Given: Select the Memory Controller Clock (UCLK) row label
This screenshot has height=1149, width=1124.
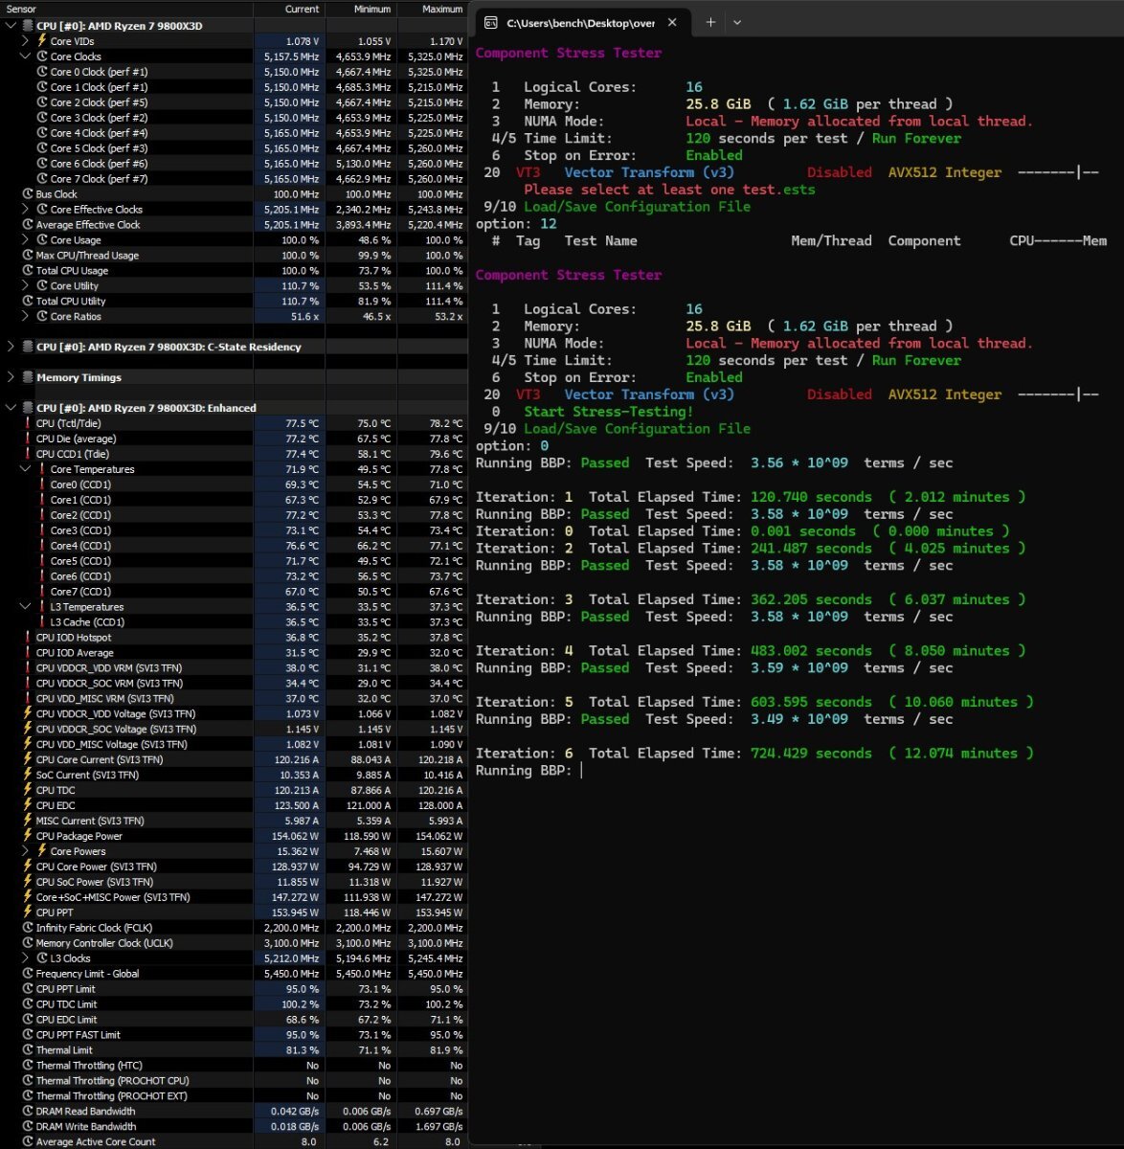Looking at the screenshot, I should pyautogui.click(x=104, y=943).
